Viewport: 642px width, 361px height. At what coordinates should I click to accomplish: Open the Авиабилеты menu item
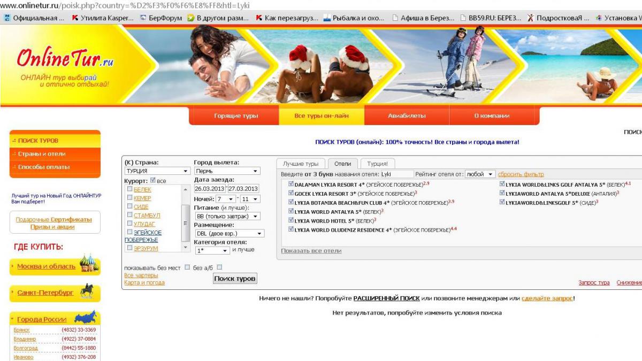point(407,116)
